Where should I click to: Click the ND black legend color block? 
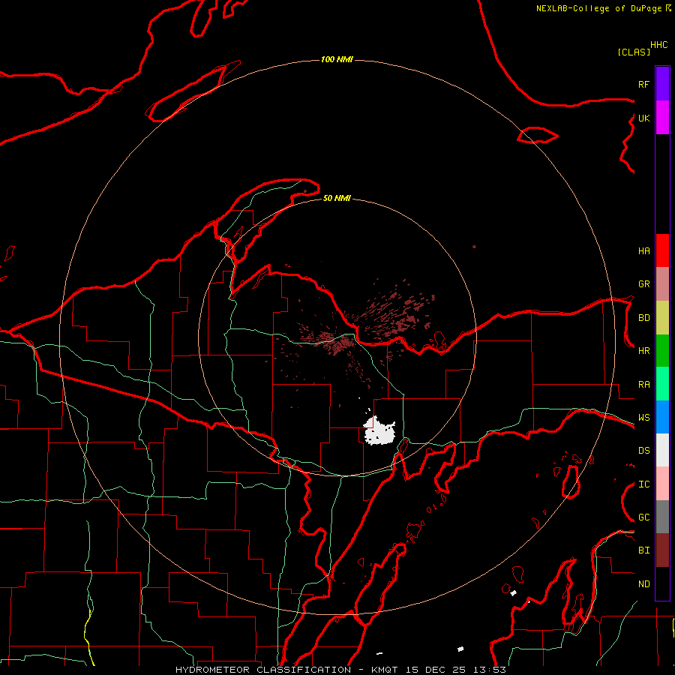pyautogui.click(x=662, y=583)
